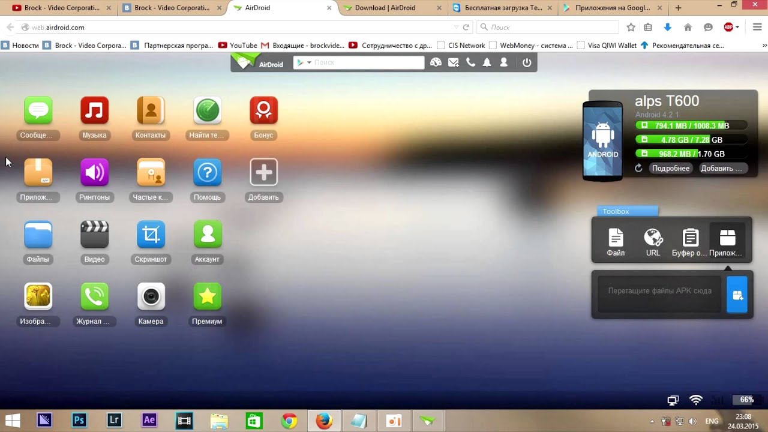The width and height of the screenshot is (768, 432).
Task: Open the Visa QIWI Wallet bookmark
Action: click(607, 45)
